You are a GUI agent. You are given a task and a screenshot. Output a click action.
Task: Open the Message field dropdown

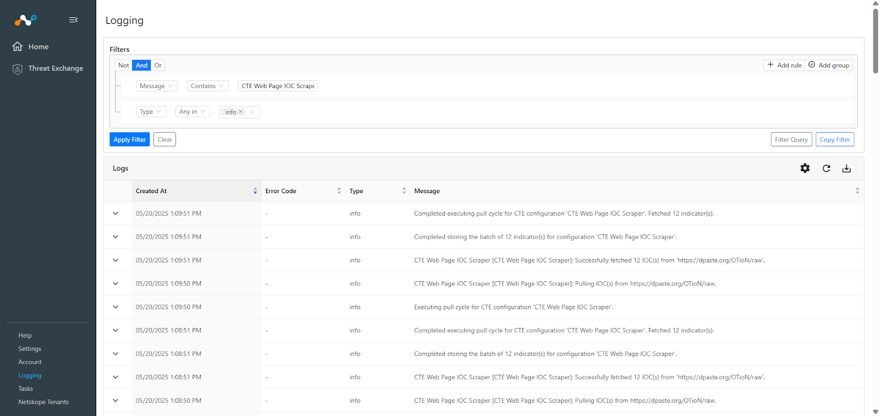pos(156,86)
